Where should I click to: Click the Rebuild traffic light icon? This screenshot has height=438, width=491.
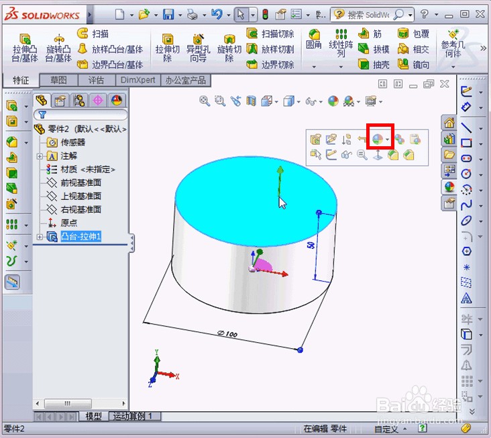pos(265,14)
